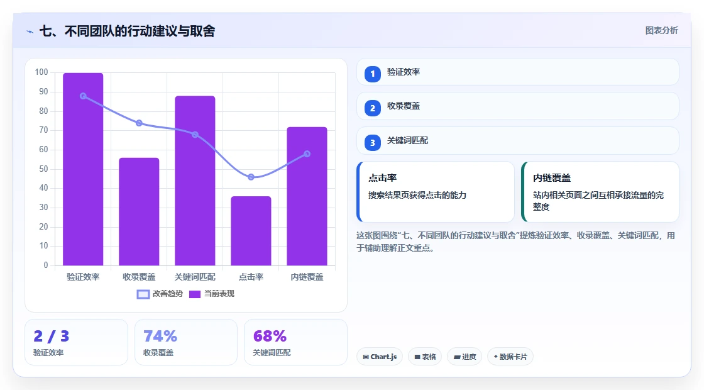Select the 验证效率 list item text
This screenshot has width=704, height=390.
[404, 72]
